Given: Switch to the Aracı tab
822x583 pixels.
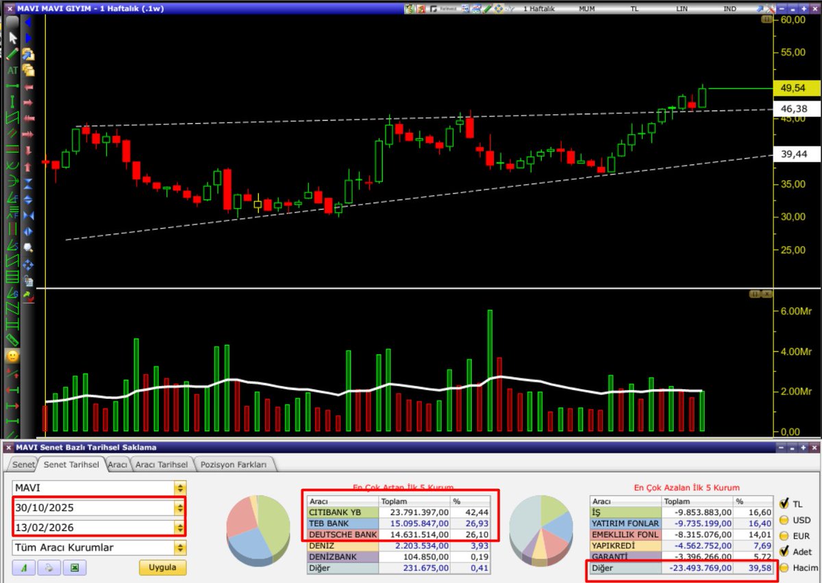Looking at the screenshot, I should [x=119, y=465].
